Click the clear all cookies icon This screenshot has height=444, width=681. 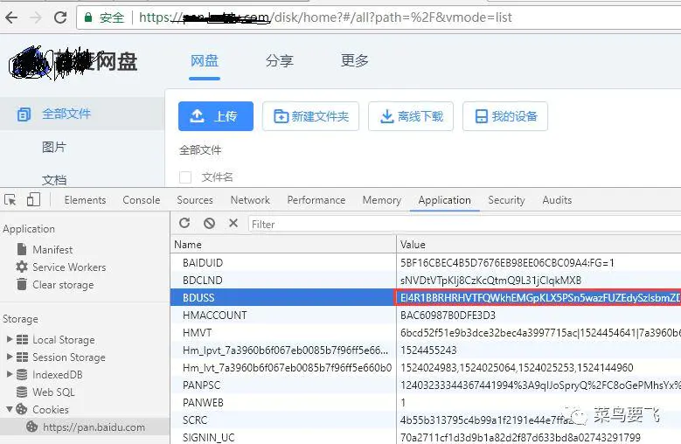coord(209,223)
